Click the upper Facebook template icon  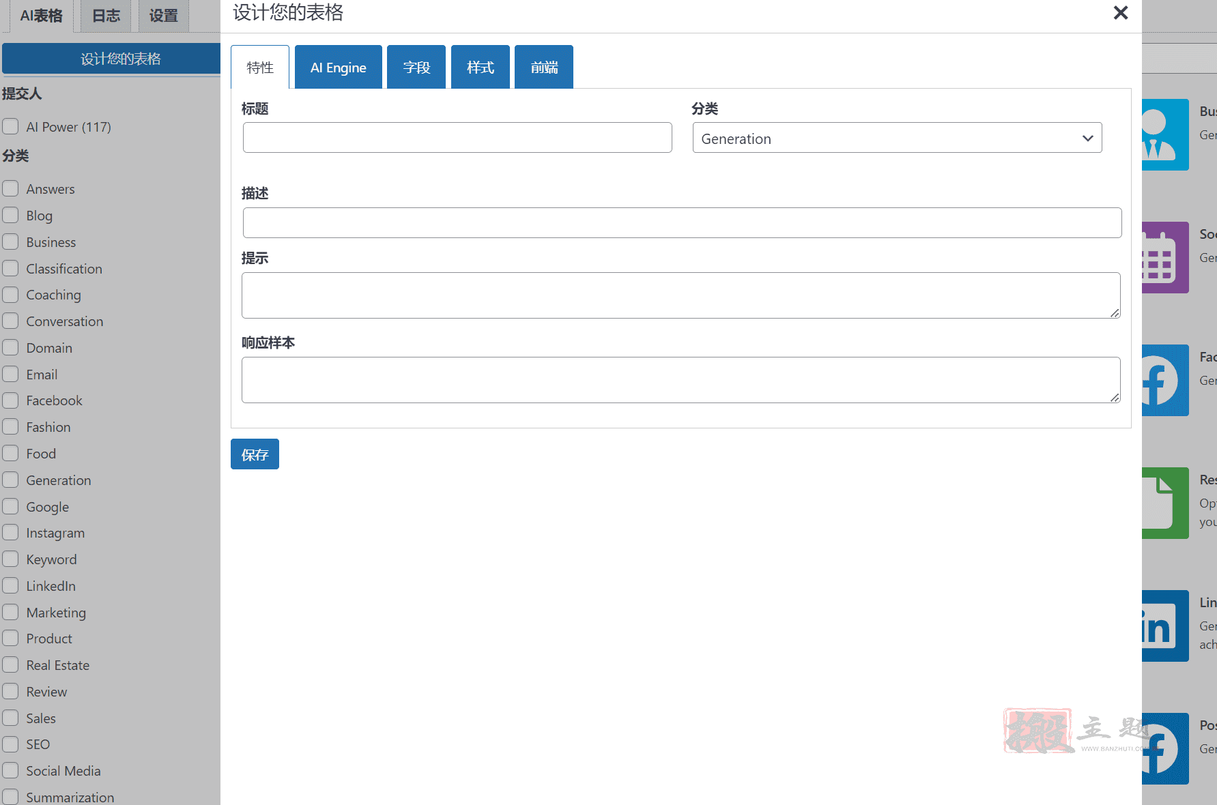click(x=1165, y=380)
